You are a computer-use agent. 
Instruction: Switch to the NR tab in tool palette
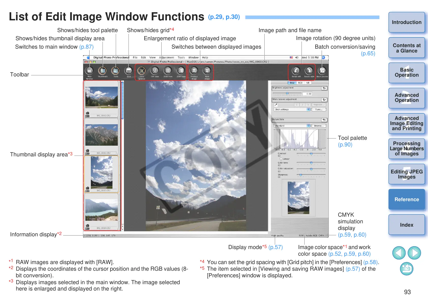click(308, 83)
